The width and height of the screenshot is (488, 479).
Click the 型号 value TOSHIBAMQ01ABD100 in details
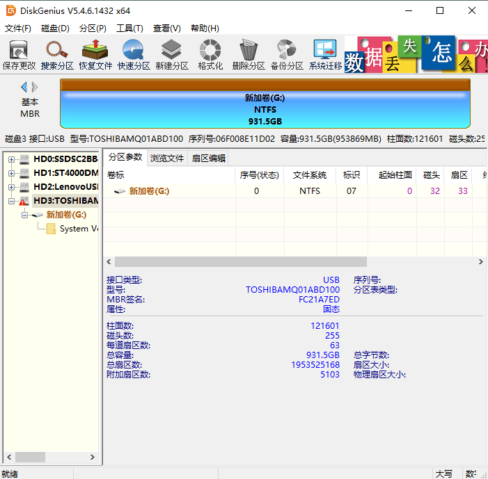pos(292,290)
